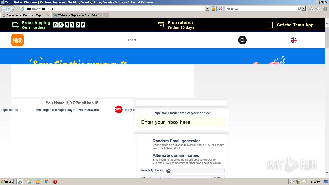Click the security lock icon in address bar
Screen dimensions: 329x185
213,8
